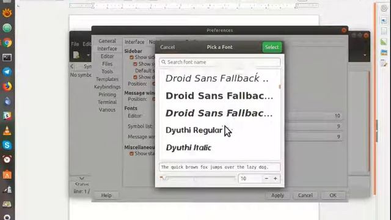Click the Search font name field

pos(220,62)
